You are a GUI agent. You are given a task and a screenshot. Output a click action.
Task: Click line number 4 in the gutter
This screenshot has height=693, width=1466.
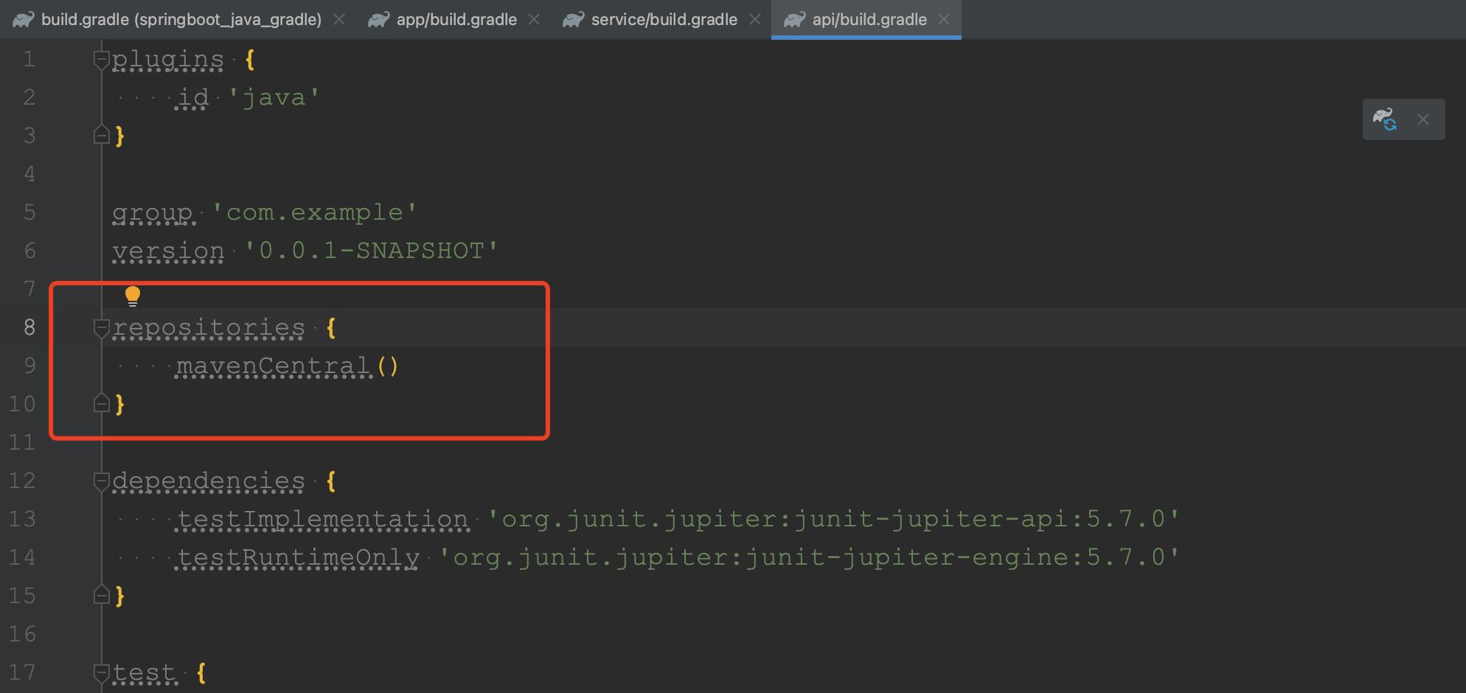click(x=29, y=174)
